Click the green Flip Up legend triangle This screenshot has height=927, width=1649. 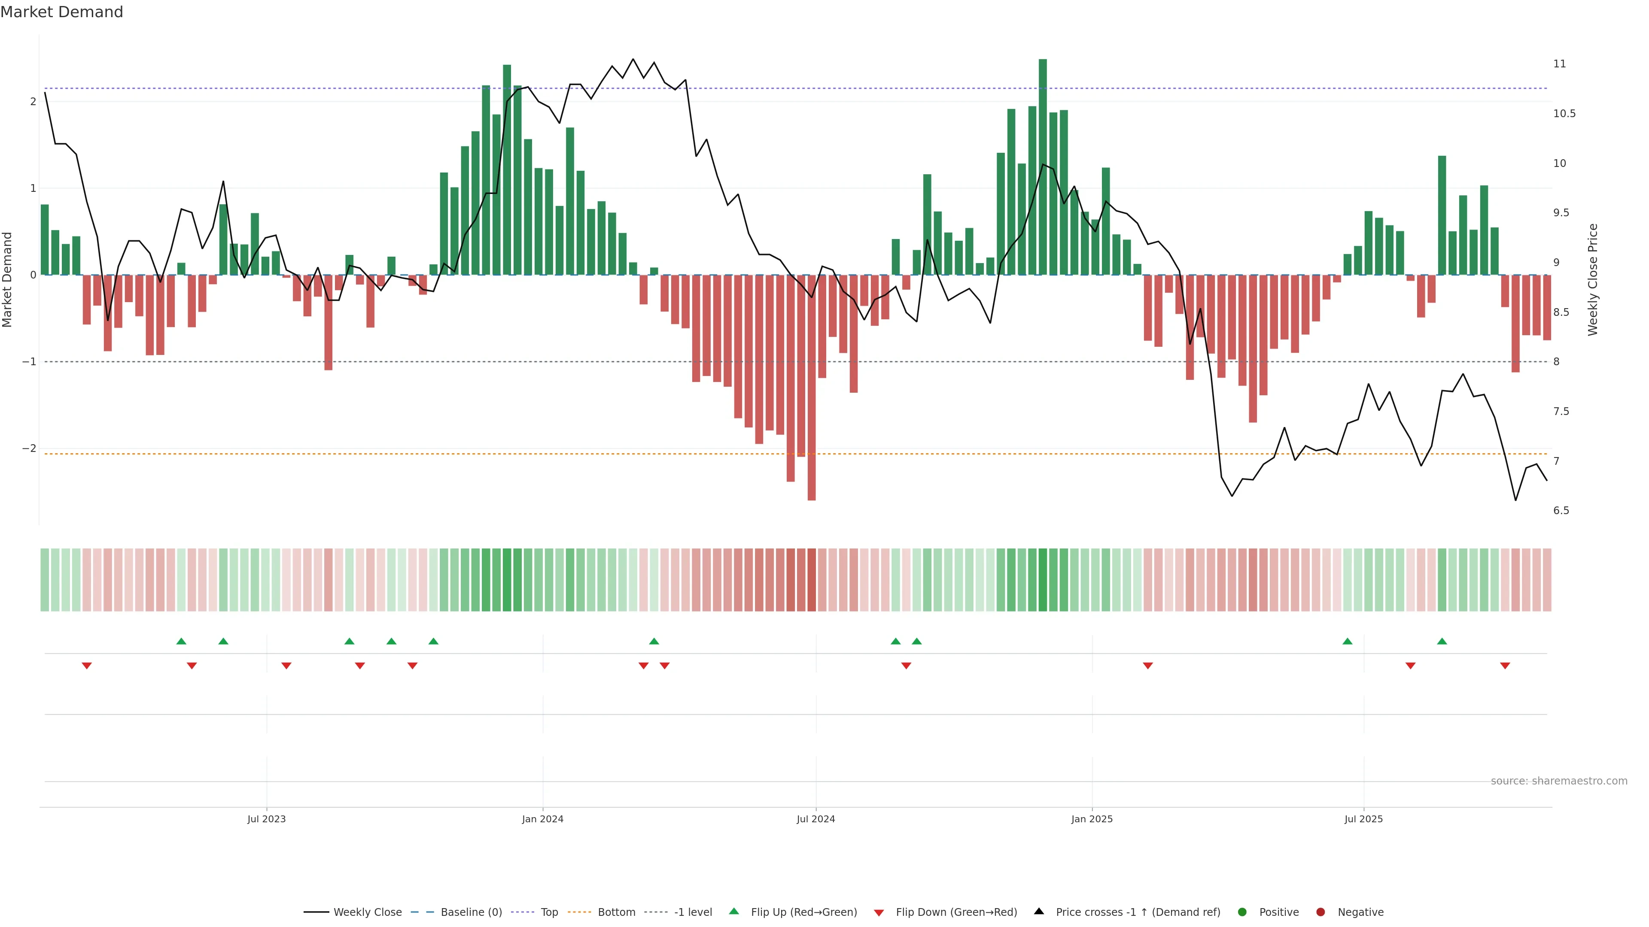coord(733,911)
